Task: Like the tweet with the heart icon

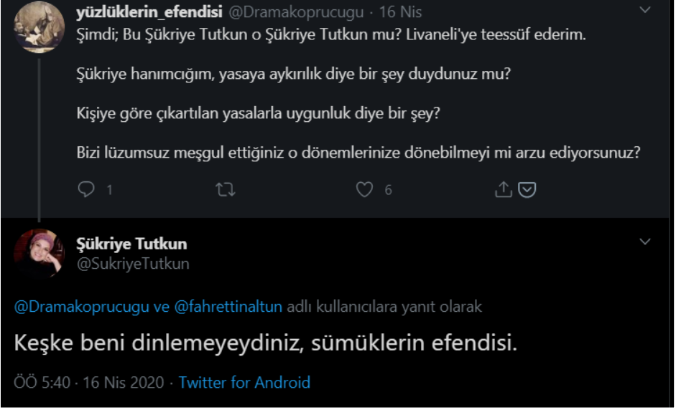Action: click(x=366, y=189)
